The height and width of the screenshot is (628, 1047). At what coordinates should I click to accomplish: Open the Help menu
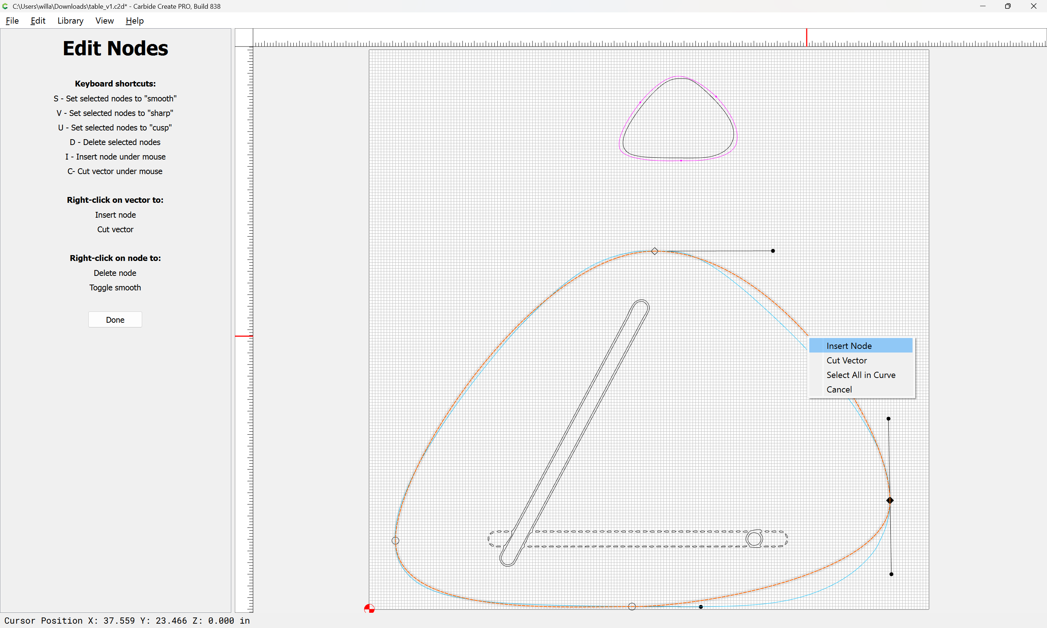click(x=135, y=21)
